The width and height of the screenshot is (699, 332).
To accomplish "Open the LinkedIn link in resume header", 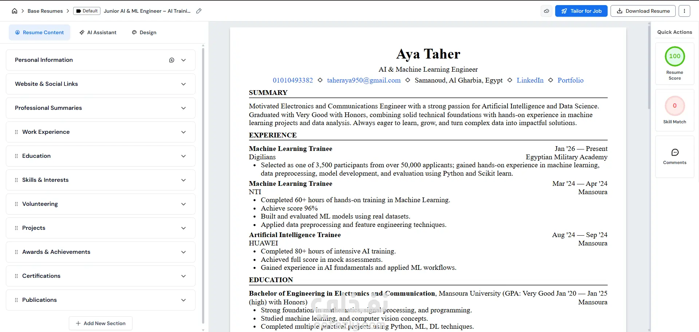I will click(530, 80).
